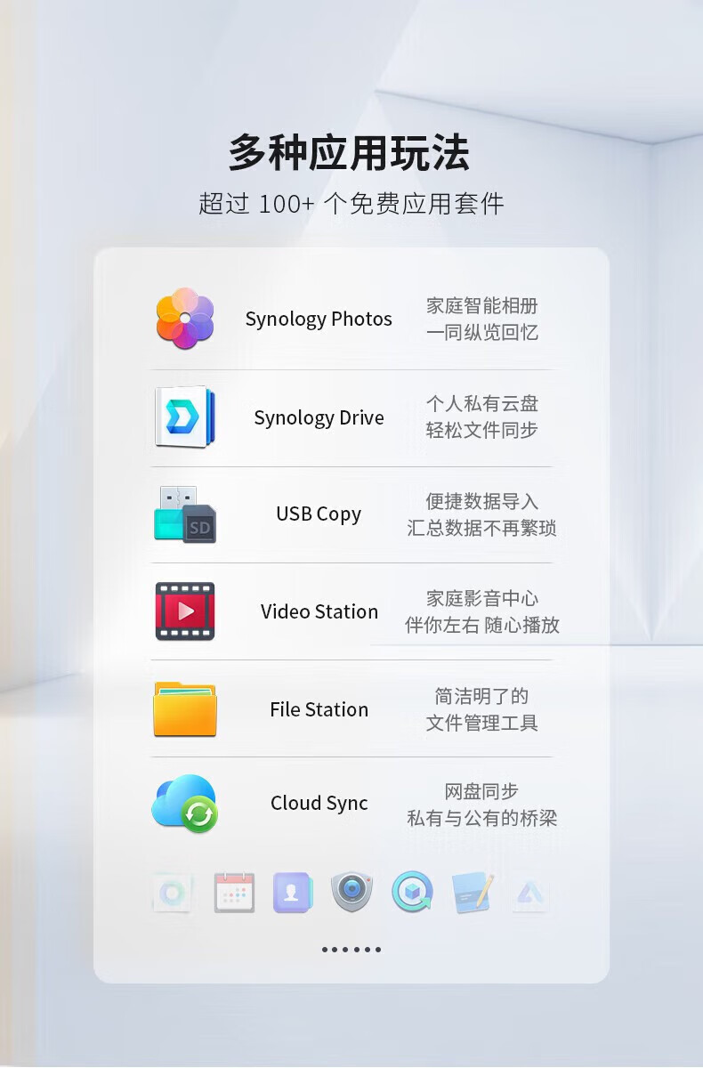
Task: Select the 便捷数据导入 description text
Action: pyautogui.click(x=482, y=501)
